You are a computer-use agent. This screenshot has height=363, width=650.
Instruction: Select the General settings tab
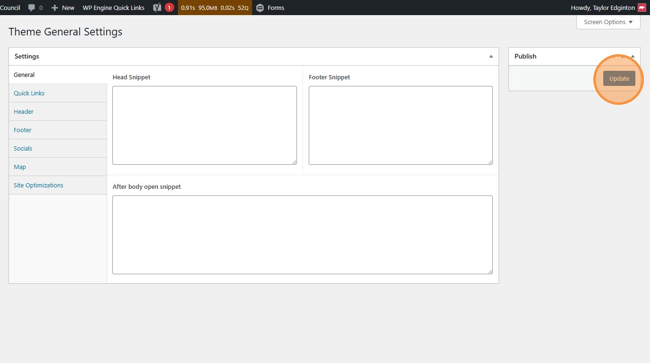click(58, 75)
